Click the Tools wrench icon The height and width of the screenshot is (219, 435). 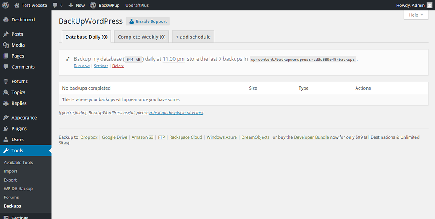(6, 151)
